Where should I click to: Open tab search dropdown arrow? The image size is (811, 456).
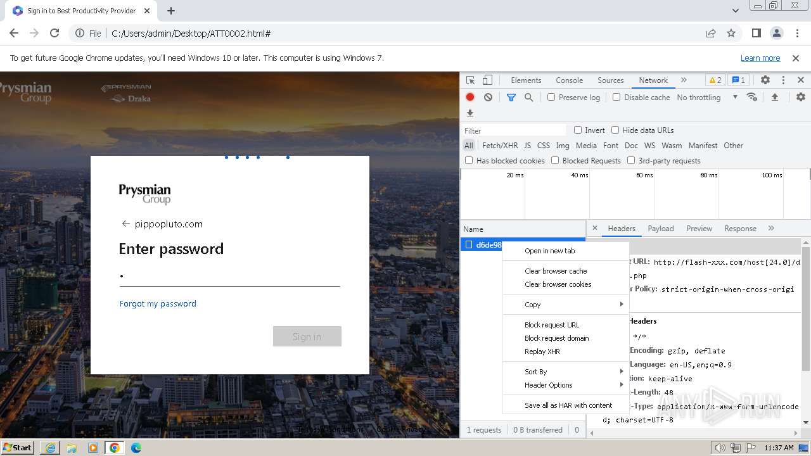click(735, 11)
